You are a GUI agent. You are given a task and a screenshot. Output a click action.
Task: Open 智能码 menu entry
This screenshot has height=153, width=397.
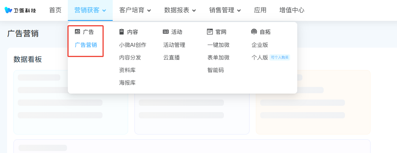[x=216, y=70]
